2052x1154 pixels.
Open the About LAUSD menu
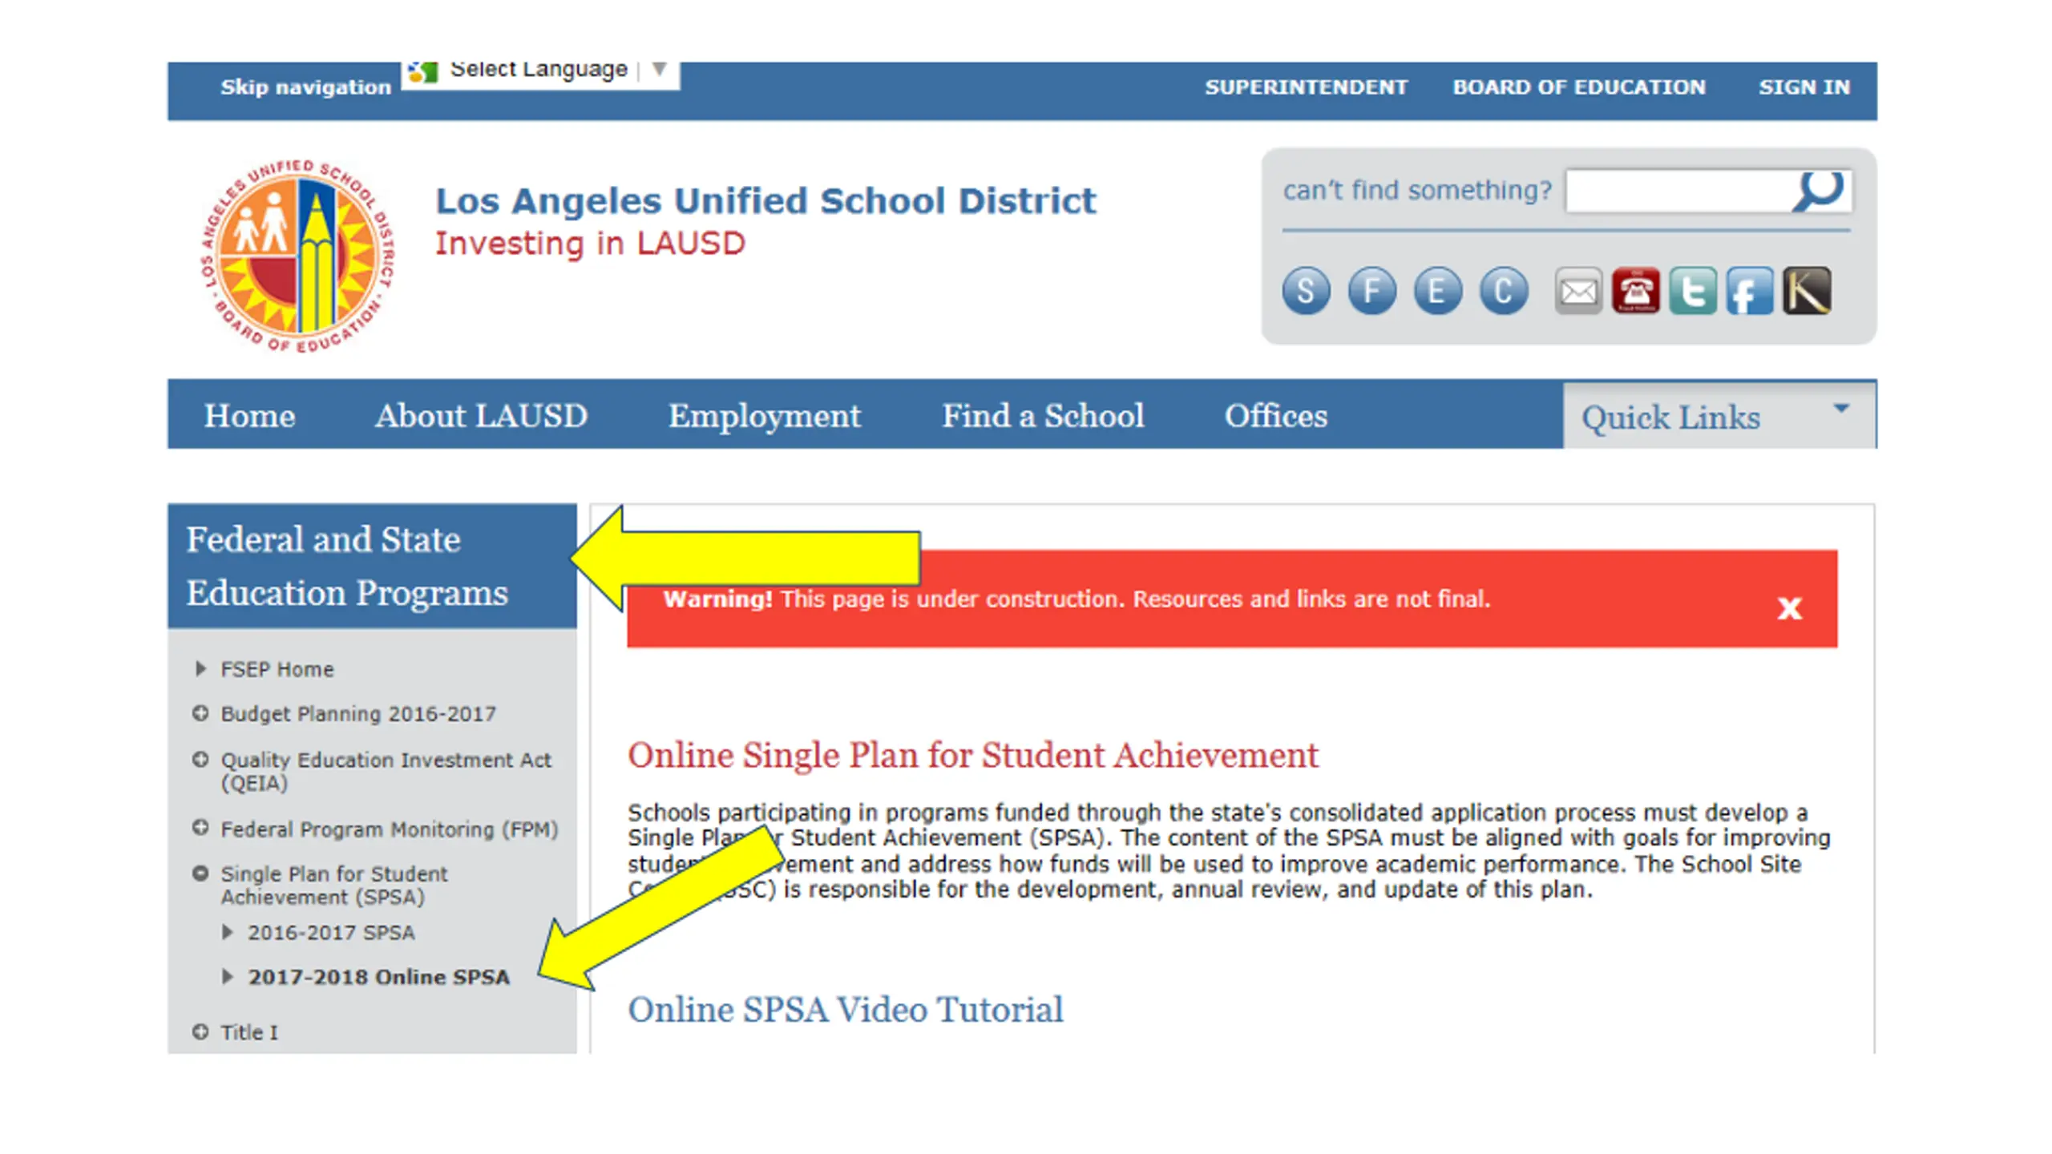tap(481, 416)
